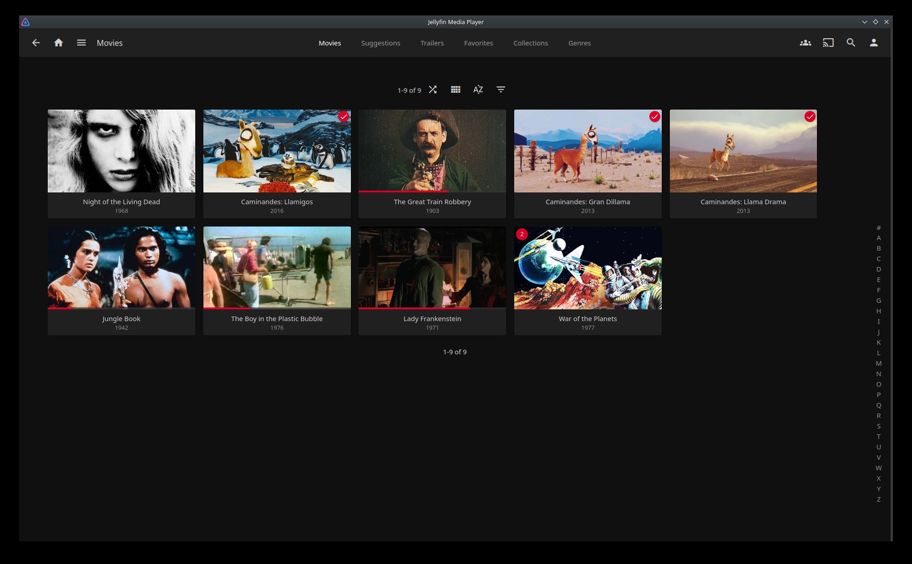912x564 pixels.
Task: Click The Boy in the Plastic Bubble progress bar
Action: [x=277, y=308]
